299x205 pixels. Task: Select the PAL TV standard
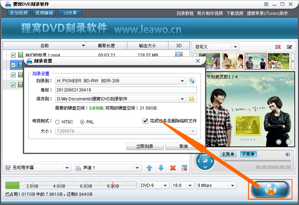pos(82,122)
